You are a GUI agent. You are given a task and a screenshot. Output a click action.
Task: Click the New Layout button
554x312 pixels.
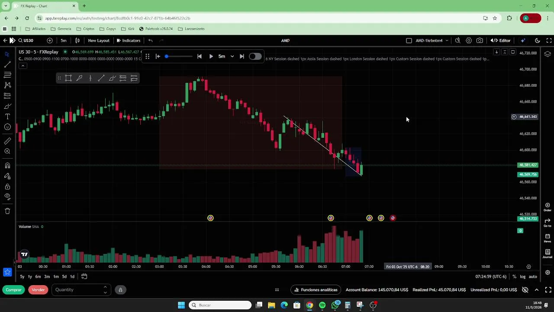[99, 40]
